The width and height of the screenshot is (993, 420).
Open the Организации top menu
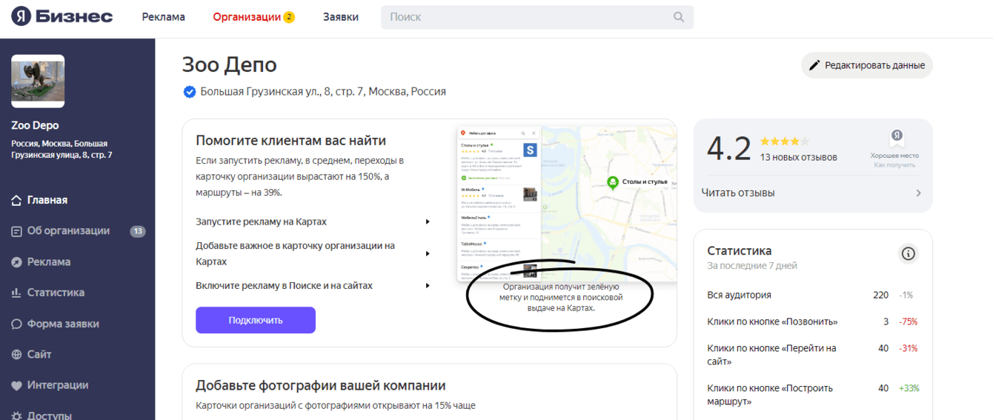[x=247, y=17]
